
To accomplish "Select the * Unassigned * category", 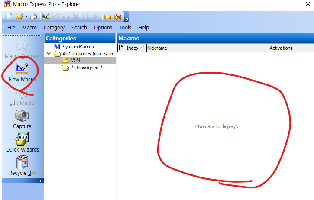I will point(82,68).
